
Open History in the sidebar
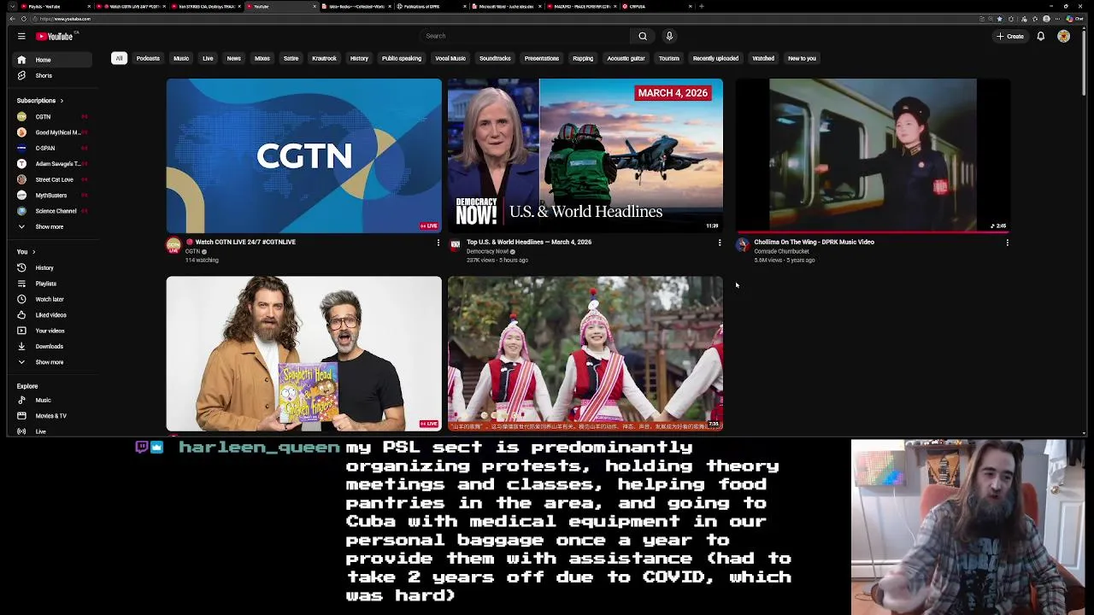(x=52, y=267)
